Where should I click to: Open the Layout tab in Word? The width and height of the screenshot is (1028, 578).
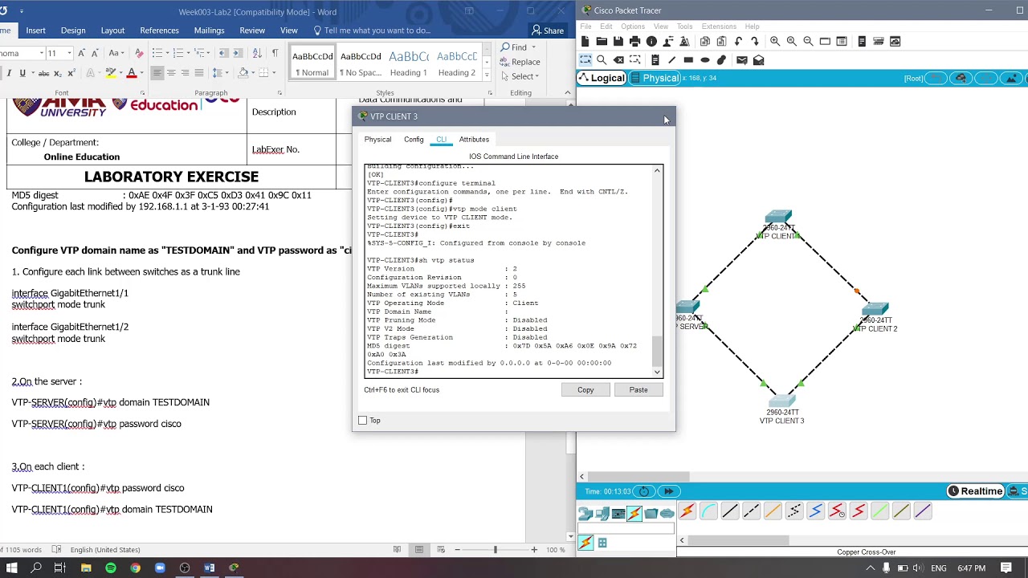tap(112, 31)
